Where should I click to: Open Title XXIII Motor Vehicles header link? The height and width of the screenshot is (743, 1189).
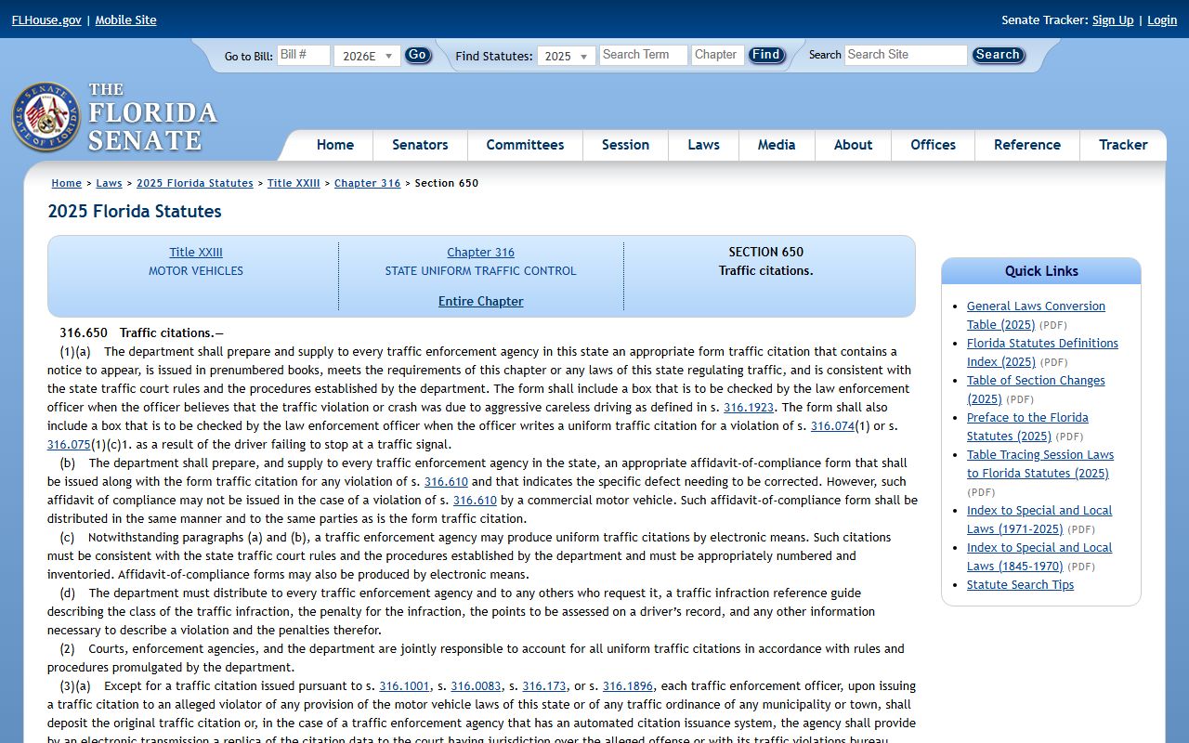click(196, 252)
